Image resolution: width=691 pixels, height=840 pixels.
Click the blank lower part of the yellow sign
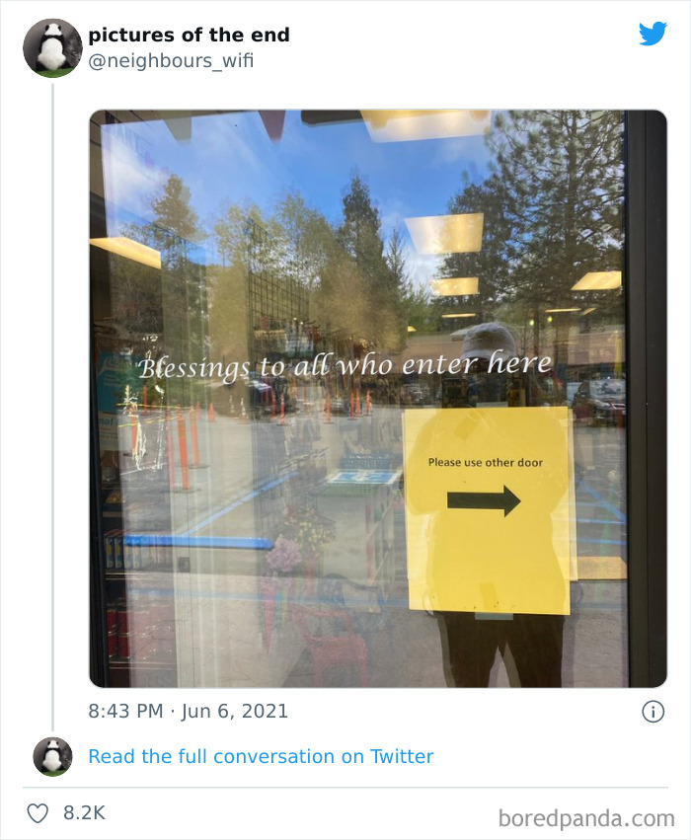tap(488, 563)
